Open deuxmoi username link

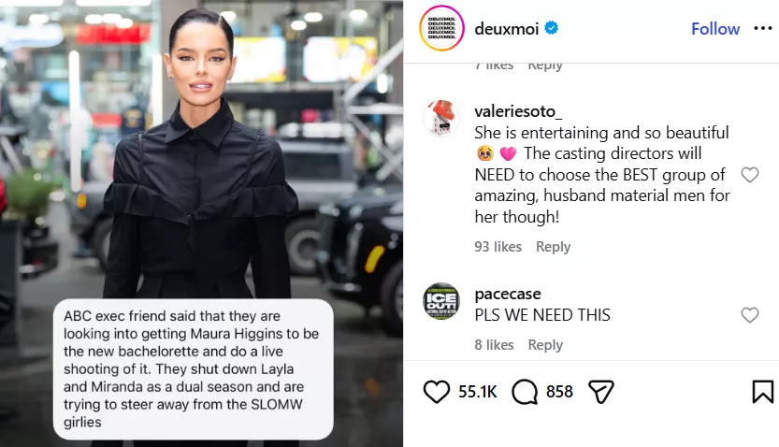[506, 29]
